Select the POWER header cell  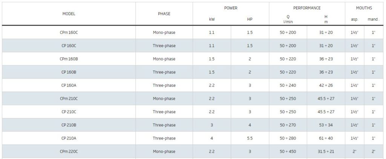point(231,8)
